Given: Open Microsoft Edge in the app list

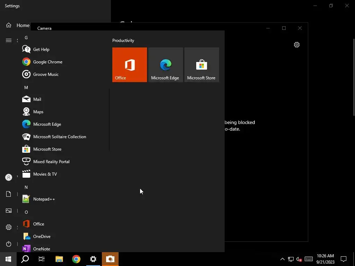Looking at the screenshot, I should (63, 124).
